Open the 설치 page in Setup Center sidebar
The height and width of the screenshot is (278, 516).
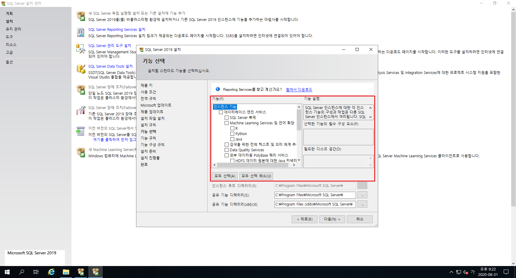pyautogui.click(x=9, y=21)
